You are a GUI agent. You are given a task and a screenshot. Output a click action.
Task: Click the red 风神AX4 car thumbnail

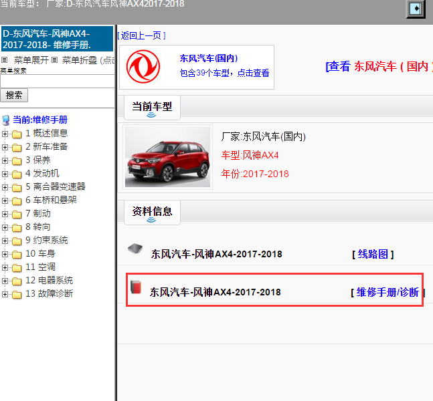click(x=167, y=157)
